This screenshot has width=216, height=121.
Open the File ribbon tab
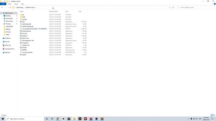point(3,4)
